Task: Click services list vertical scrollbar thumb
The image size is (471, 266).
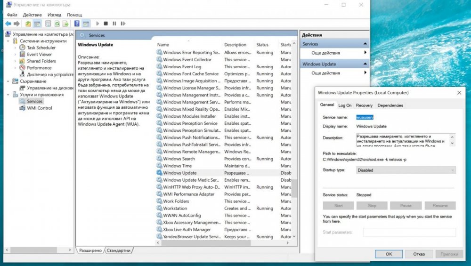Action: pyautogui.click(x=295, y=188)
